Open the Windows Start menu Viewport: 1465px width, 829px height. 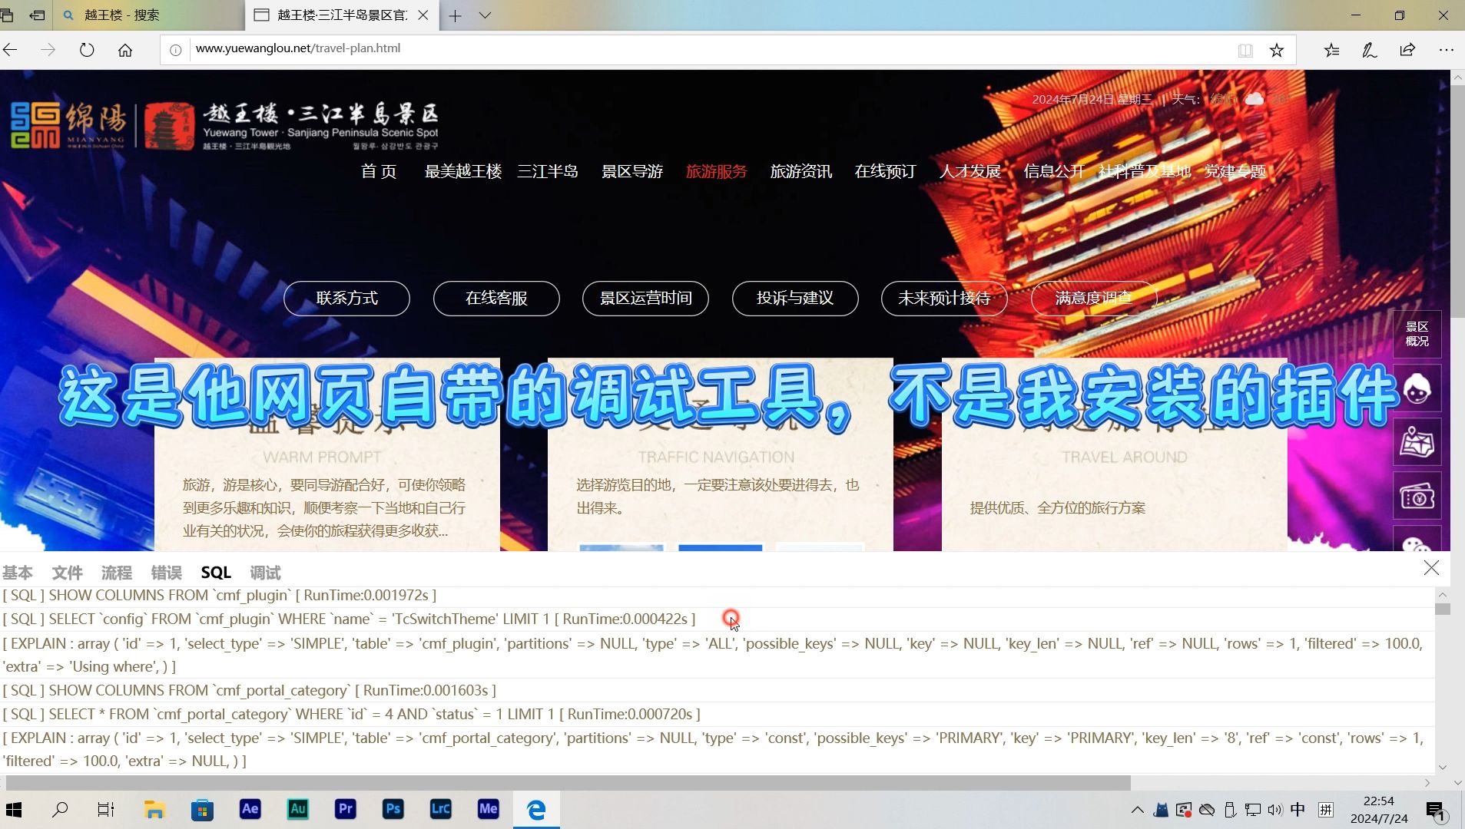(14, 810)
